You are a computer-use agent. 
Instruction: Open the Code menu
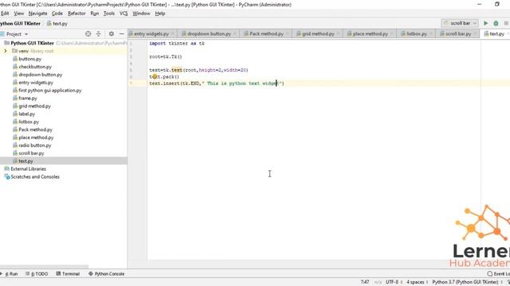[57, 14]
